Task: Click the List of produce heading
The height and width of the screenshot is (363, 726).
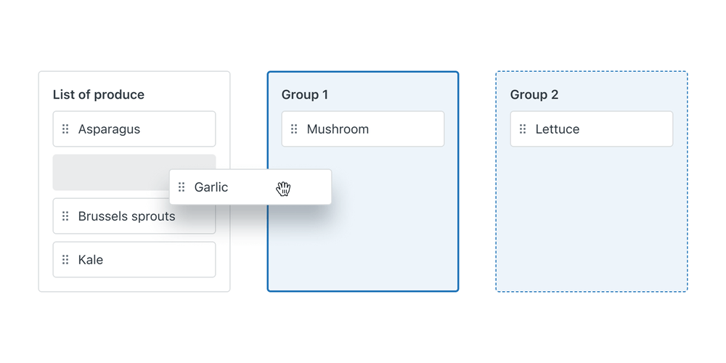Action: 99,94
